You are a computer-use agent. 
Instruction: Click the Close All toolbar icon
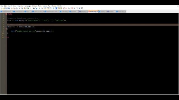[14, 8]
